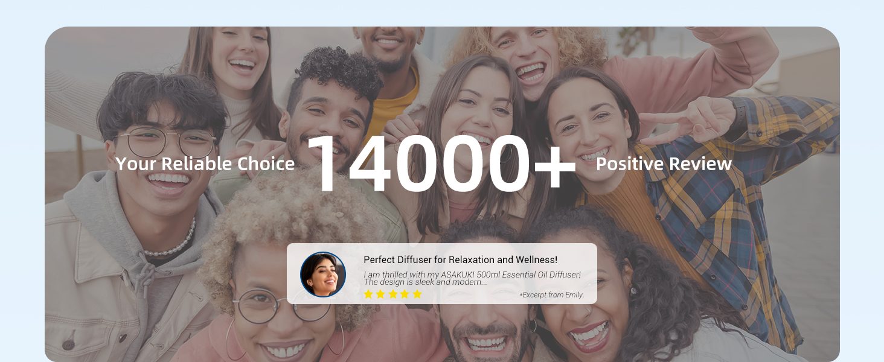Click the 'I am thrilled with my ASAKUKI' review excerpt

[472, 278]
